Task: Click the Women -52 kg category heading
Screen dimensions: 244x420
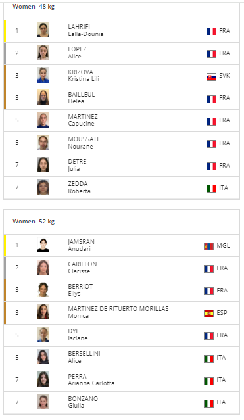Action: 34,222
